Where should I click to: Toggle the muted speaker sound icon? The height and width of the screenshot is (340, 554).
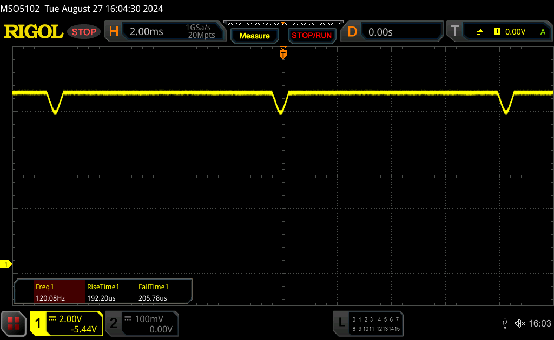coord(520,323)
